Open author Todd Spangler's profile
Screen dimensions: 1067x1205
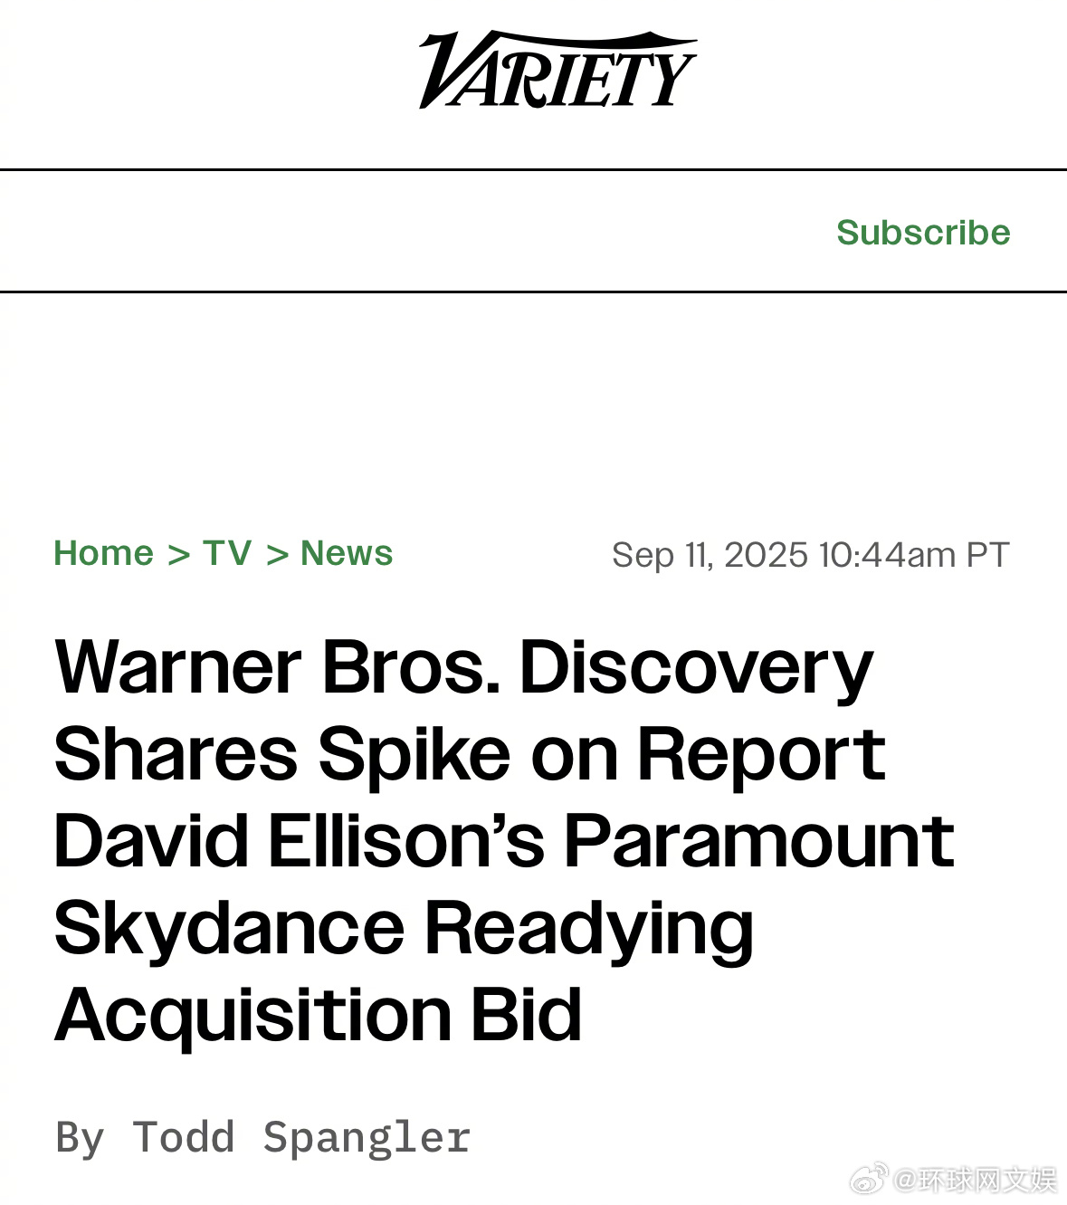(x=301, y=1137)
